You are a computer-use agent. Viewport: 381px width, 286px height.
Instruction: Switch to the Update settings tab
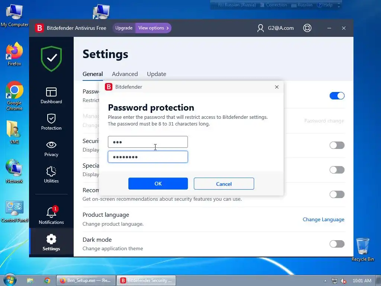point(157,74)
